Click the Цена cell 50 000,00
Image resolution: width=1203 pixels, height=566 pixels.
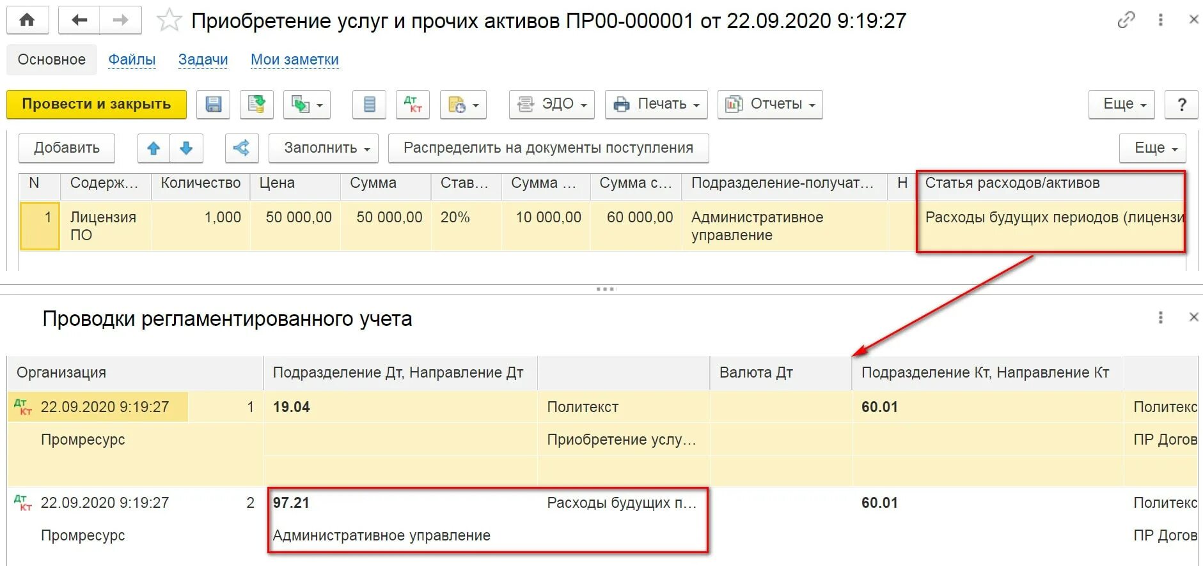point(295,226)
